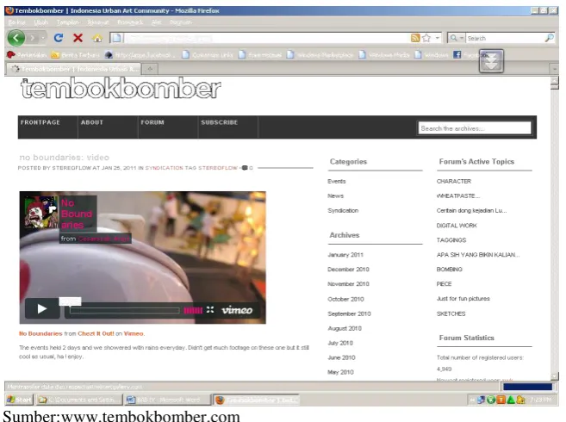Bookmark this page with the star icon
Image resolution: width=566 pixels, height=422 pixels.
coord(426,38)
